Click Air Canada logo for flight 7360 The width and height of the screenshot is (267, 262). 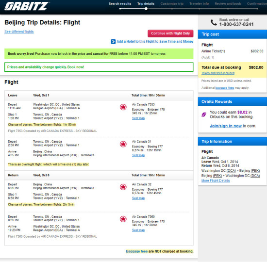[x=123, y=219]
